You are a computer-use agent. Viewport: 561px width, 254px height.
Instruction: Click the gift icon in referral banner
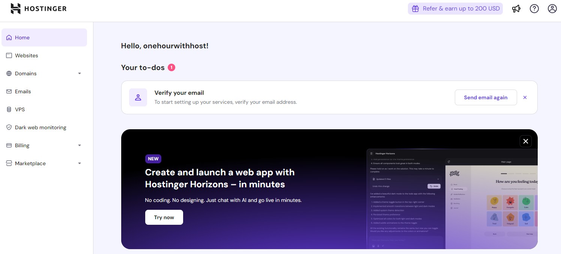pyautogui.click(x=415, y=9)
